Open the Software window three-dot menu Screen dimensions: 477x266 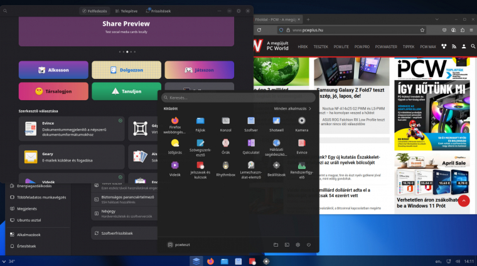pos(219,11)
